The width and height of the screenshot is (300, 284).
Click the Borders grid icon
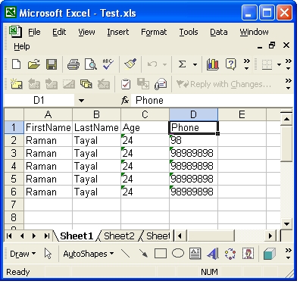point(267,64)
